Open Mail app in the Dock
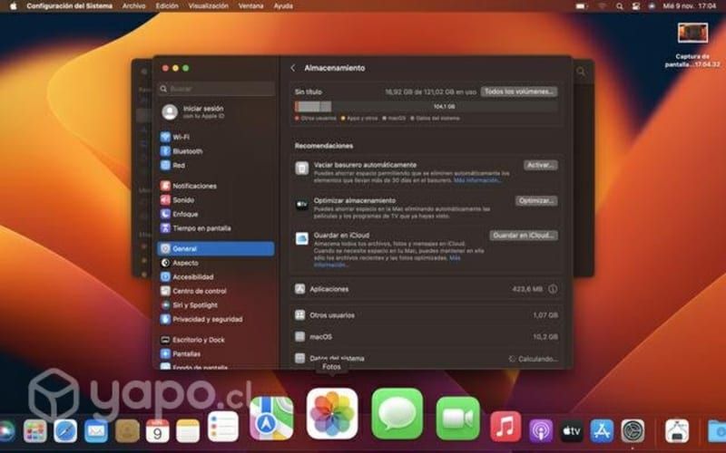The height and width of the screenshot is (453, 726). coord(96,431)
